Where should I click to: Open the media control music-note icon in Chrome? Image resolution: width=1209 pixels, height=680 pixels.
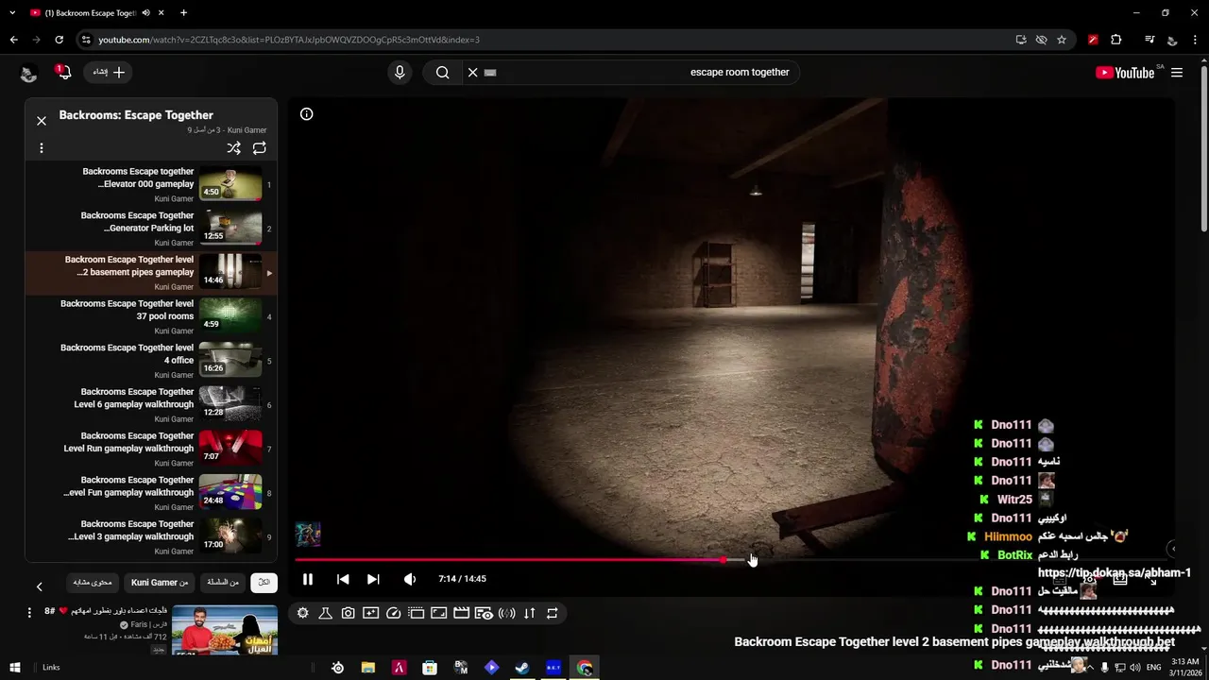pyautogui.click(x=1149, y=40)
